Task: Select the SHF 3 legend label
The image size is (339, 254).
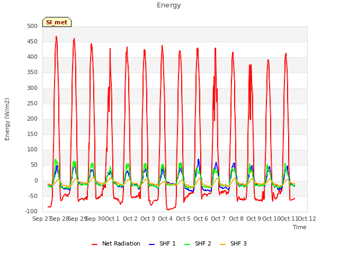Action: 238,243
